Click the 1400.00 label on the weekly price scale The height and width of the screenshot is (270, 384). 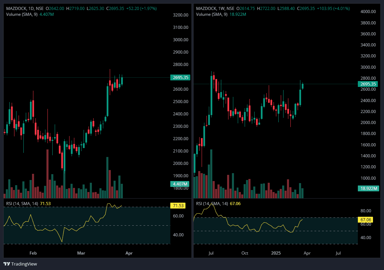pyautogui.click(x=368, y=156)
